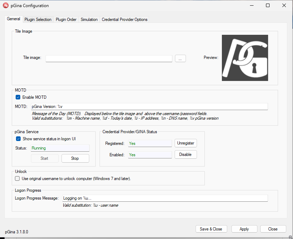Click the pGina 3.1.8.0 version label
This screenshot has height=239, width=293.
(x=17, y=232)
